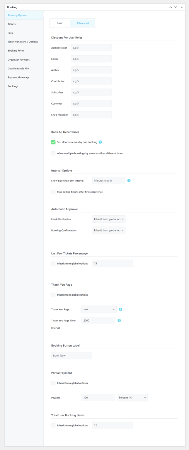Image resolution: width=189 pixels, height=450 pixels.
Task: Open the Thank You Page selector
Action: point(99,309)
